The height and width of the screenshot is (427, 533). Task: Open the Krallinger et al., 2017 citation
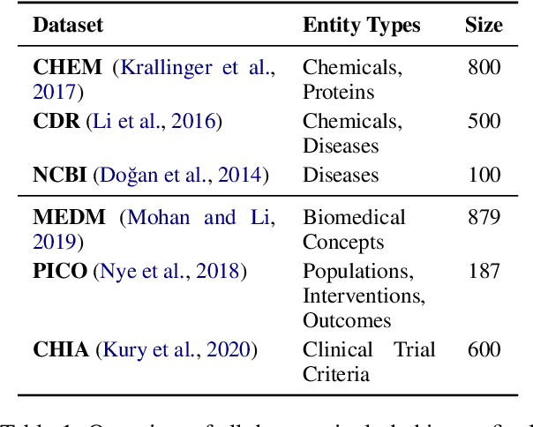click(x=196, y=67)
